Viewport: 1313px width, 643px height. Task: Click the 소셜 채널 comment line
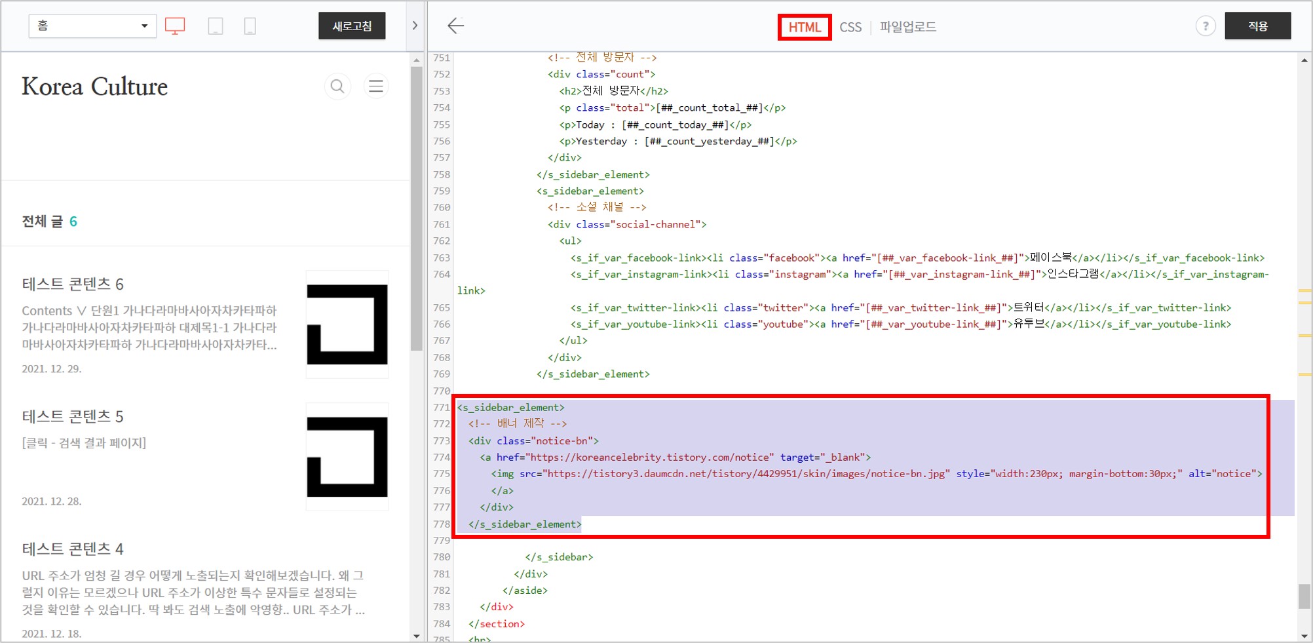point(597,207)
